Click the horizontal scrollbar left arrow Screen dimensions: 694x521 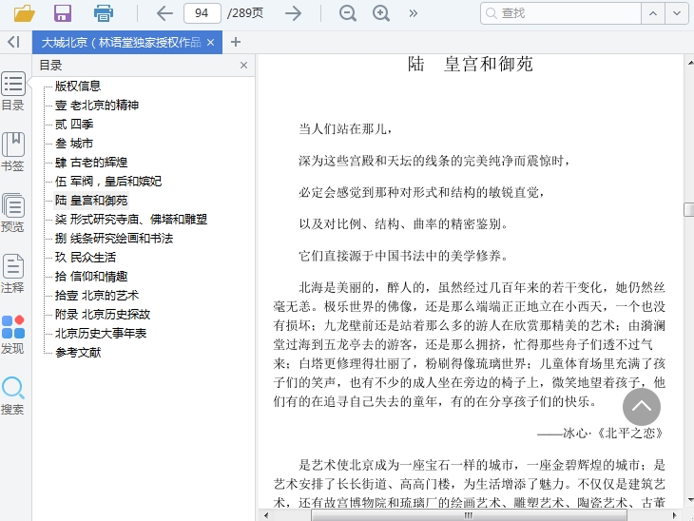265,515
